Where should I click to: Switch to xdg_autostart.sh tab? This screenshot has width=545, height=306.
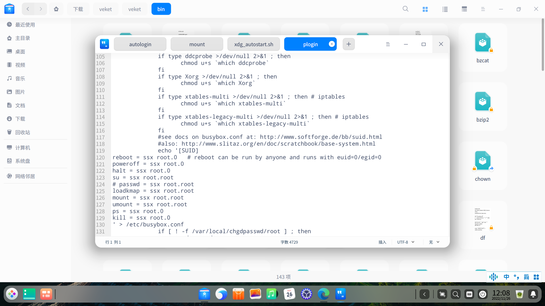click(253, 44)
